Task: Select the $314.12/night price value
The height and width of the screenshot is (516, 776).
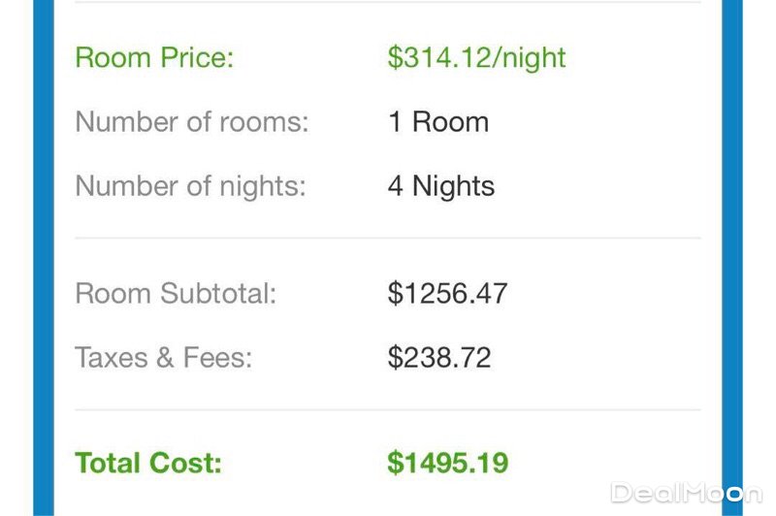Action: point(476,57)
